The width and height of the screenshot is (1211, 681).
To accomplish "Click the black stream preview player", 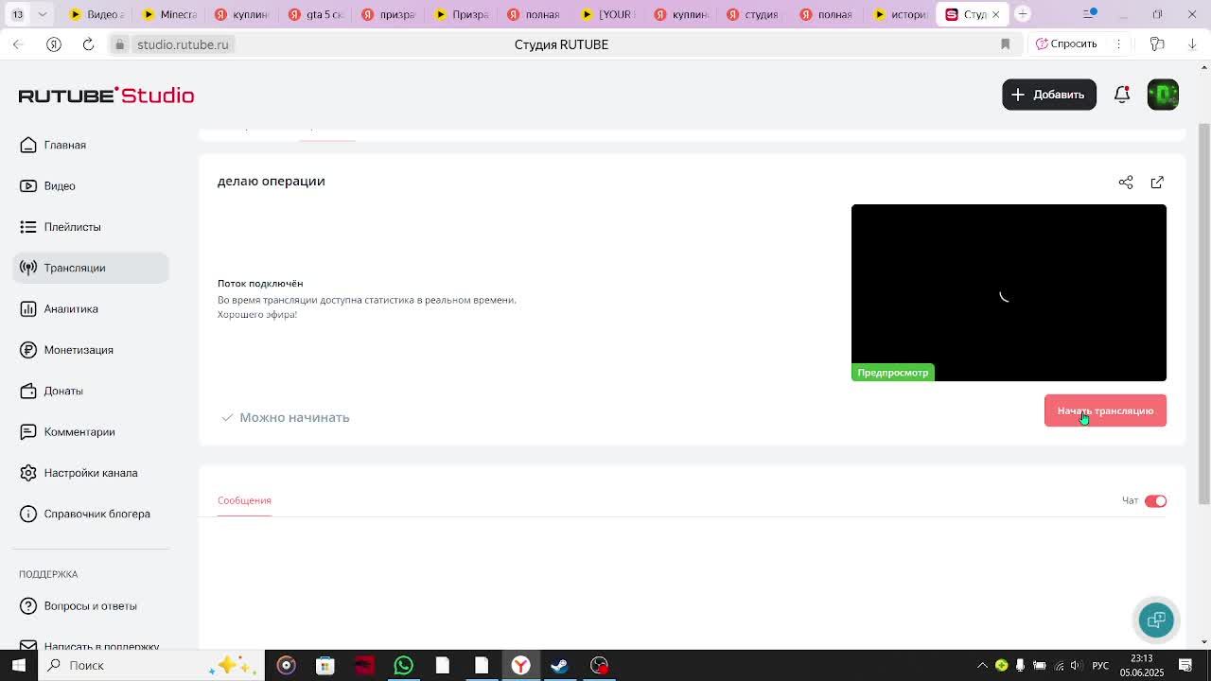I will point(1009,292).
